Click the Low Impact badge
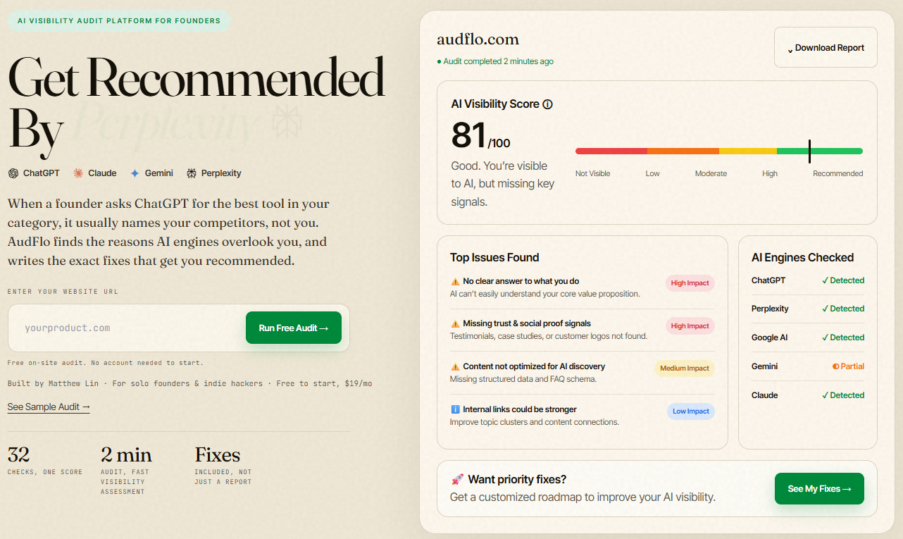The width and height of the screenshot is (903, 539). pos(690,411)
